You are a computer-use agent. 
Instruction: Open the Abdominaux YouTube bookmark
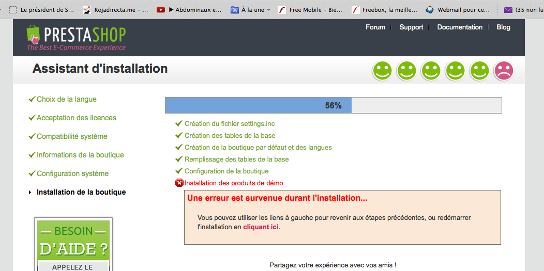tap(189, 10)
